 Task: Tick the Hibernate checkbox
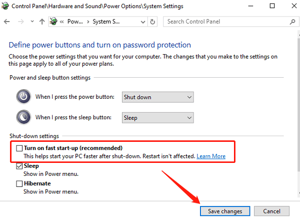point(19,184)
